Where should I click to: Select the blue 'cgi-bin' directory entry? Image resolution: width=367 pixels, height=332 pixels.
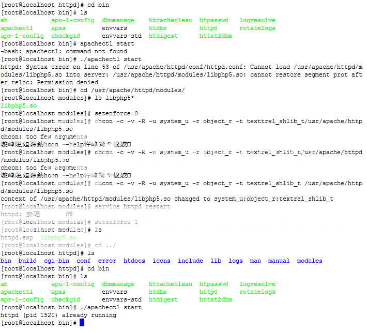coord(56,261)
